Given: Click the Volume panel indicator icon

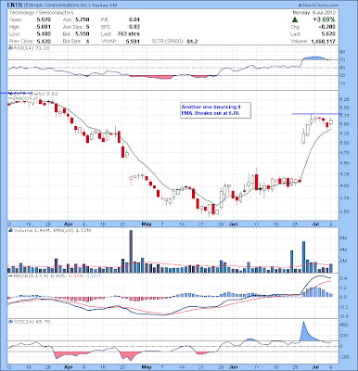Looking at the screenshot, I should (10, 230).
